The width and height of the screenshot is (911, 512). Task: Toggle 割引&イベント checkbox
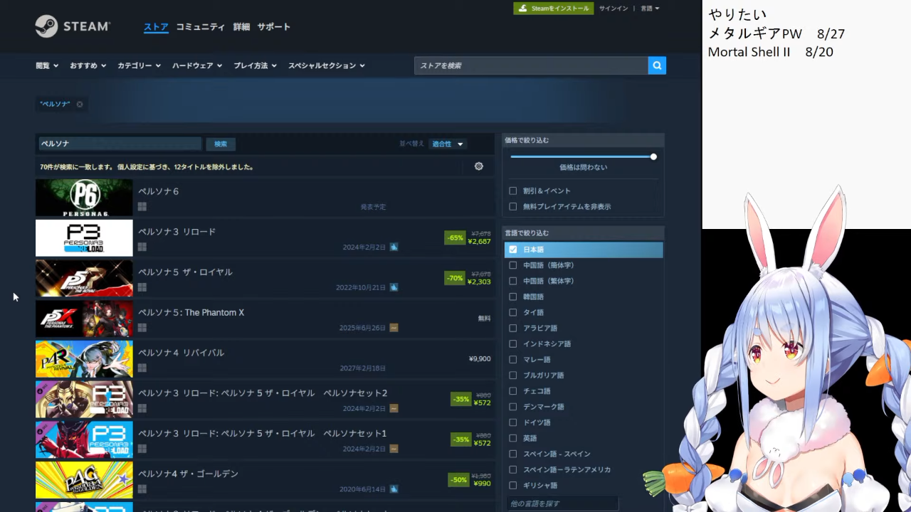(x=512, y=191)
